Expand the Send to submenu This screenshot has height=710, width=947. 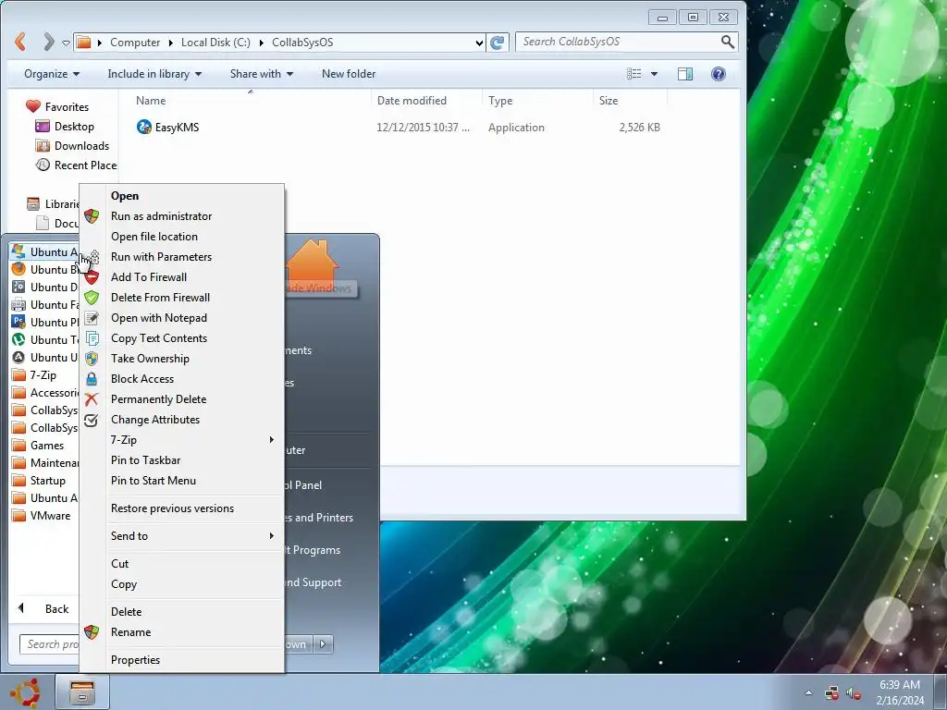coord(272,535)
